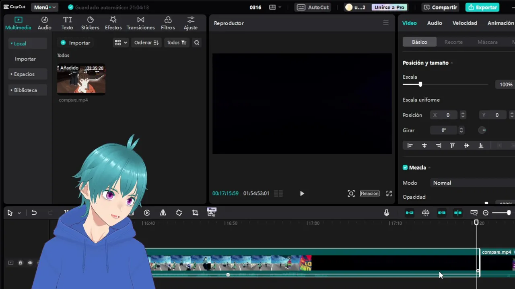
Task: Click the media search icon
Action: coord(197,43)
